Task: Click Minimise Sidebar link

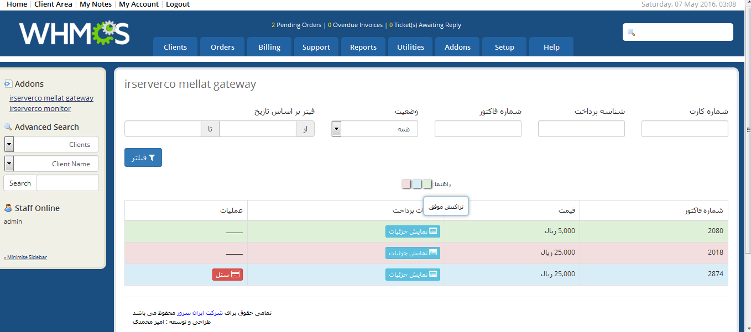Action: 25,257
